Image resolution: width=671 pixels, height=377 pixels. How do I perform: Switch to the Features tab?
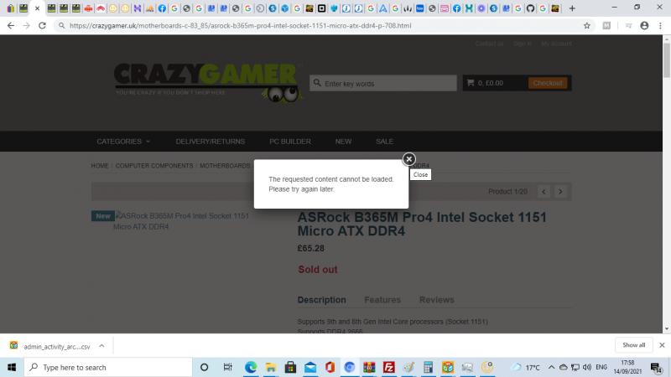click(x=382, y=300)
